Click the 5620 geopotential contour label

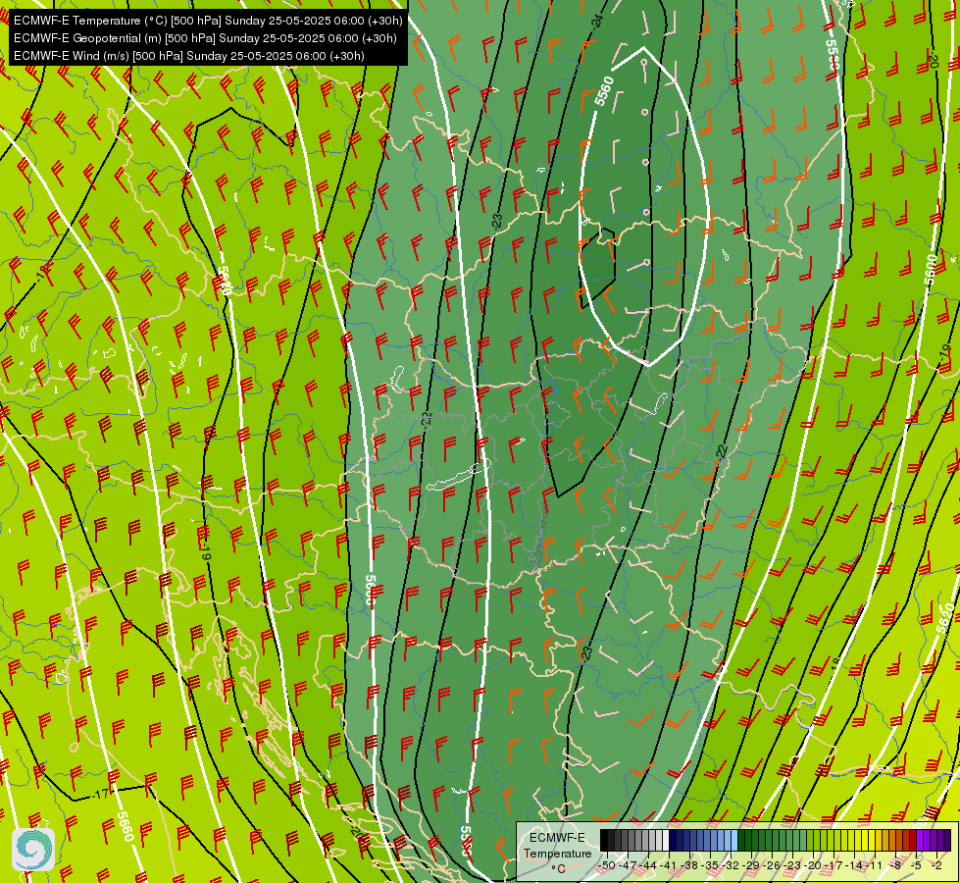(946, 618)
